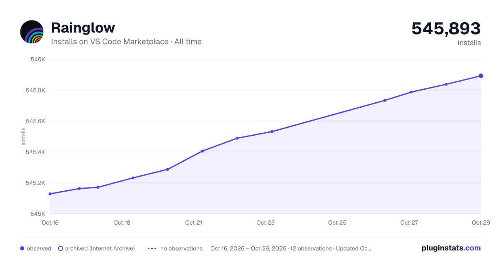Click the 545.4K y-axis label

35,152
